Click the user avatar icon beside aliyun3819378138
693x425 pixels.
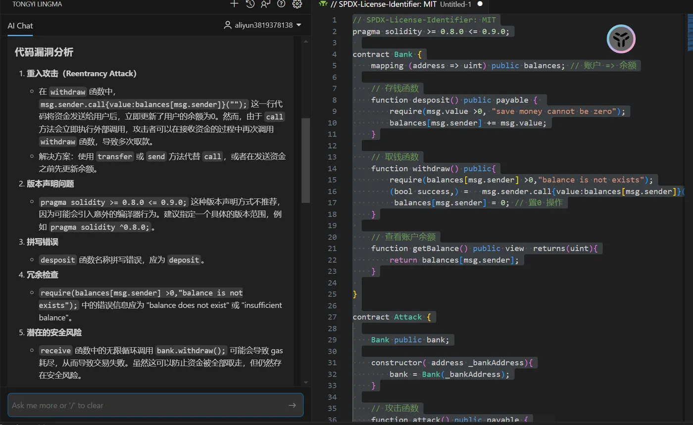click(x=228, y=25)
